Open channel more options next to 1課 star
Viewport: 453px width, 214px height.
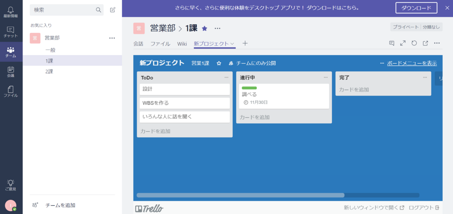pos(218,28)
